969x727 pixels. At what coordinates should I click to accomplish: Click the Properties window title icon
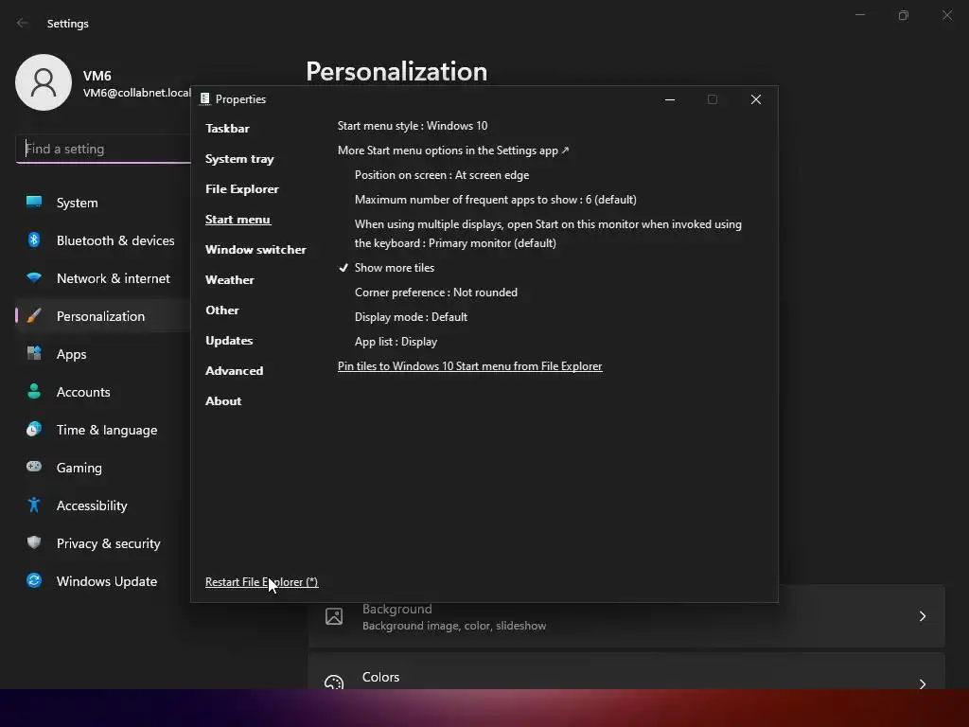tap(204, 98)
